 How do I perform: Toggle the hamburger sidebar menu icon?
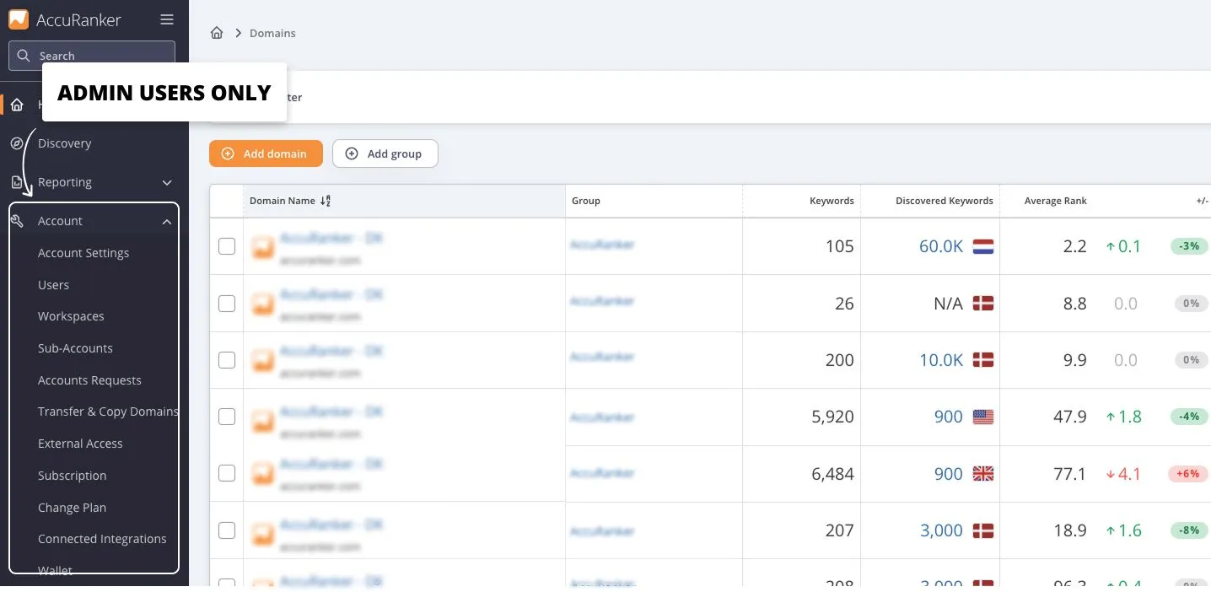[167, 19]
